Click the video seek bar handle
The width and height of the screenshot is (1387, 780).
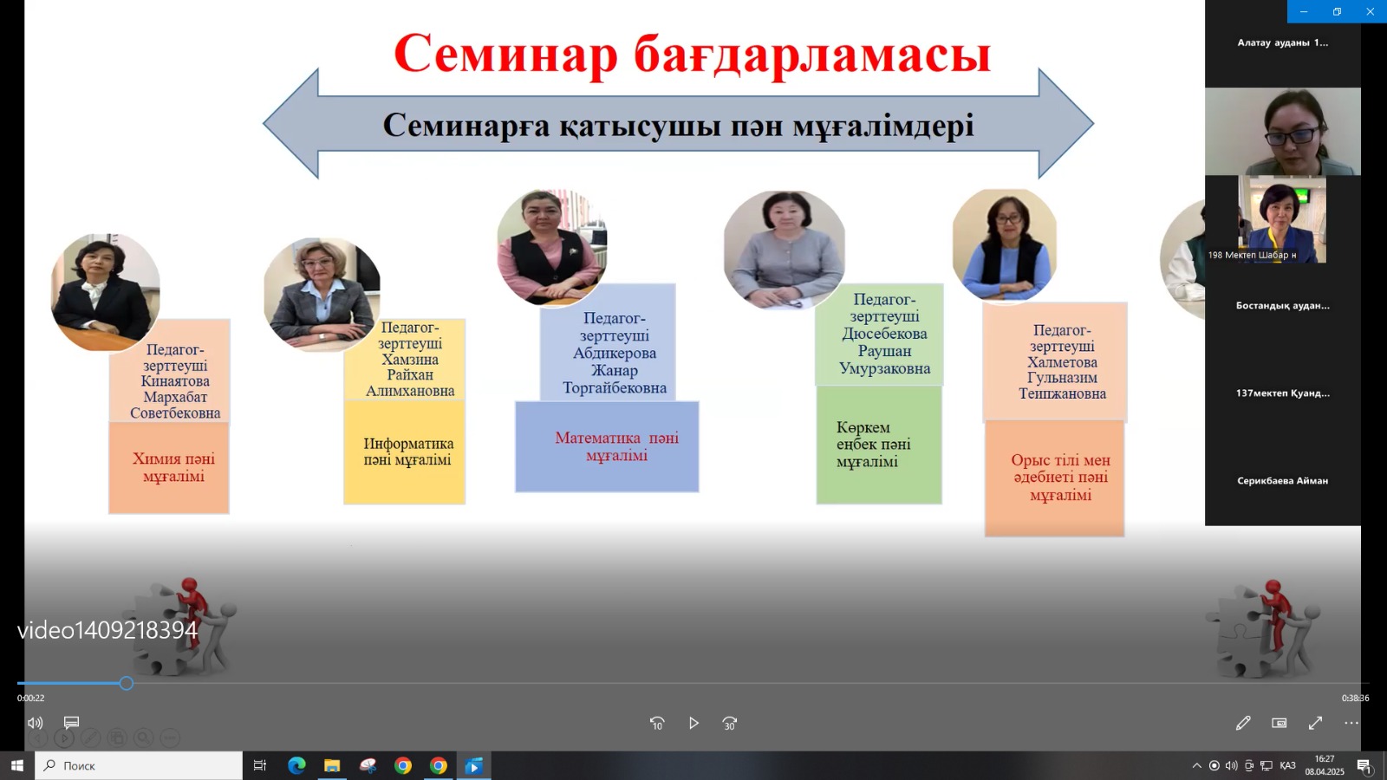127,684
